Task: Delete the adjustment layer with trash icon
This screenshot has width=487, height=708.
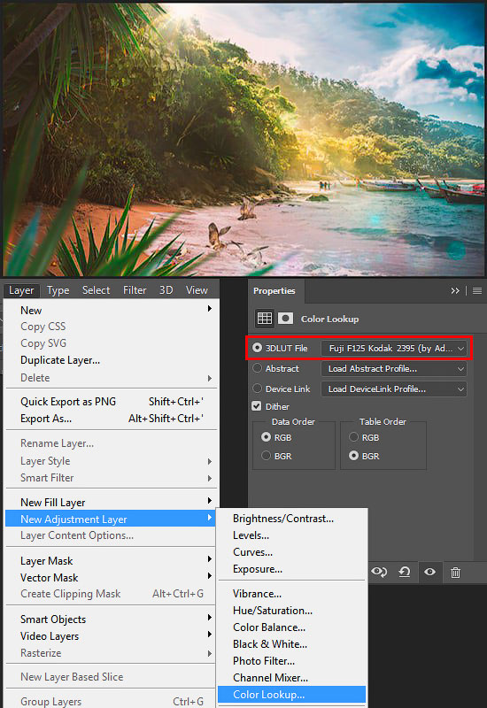Action: click(x=455, y=573)
